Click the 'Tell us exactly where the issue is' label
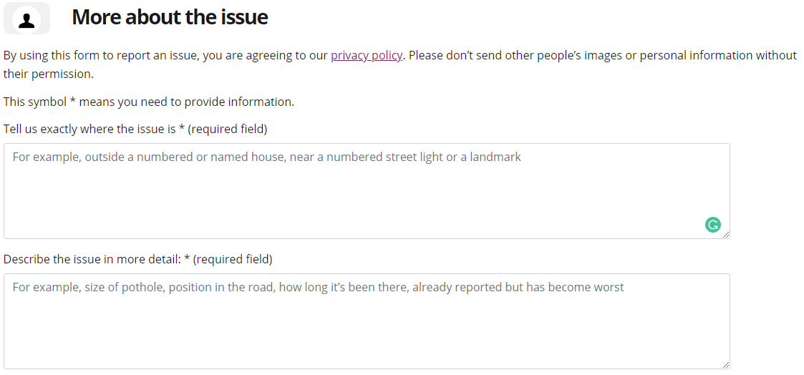The image size is (804, 375). pos(89,129)
